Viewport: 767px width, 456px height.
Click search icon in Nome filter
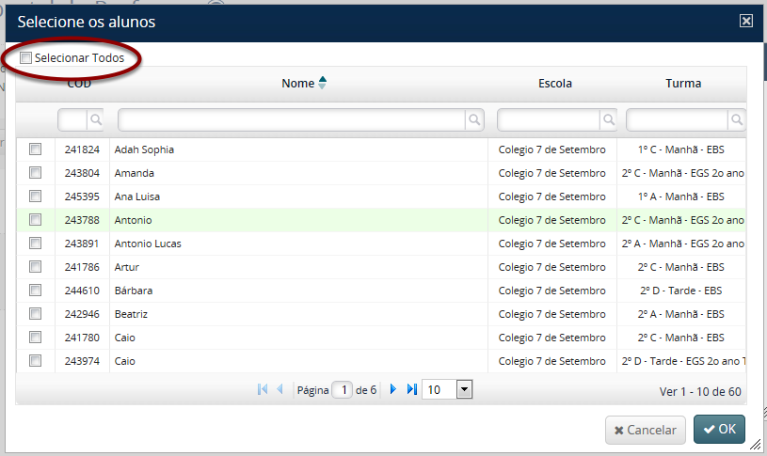coord(475,119)
